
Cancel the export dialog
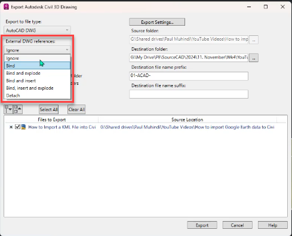[237, 225]
